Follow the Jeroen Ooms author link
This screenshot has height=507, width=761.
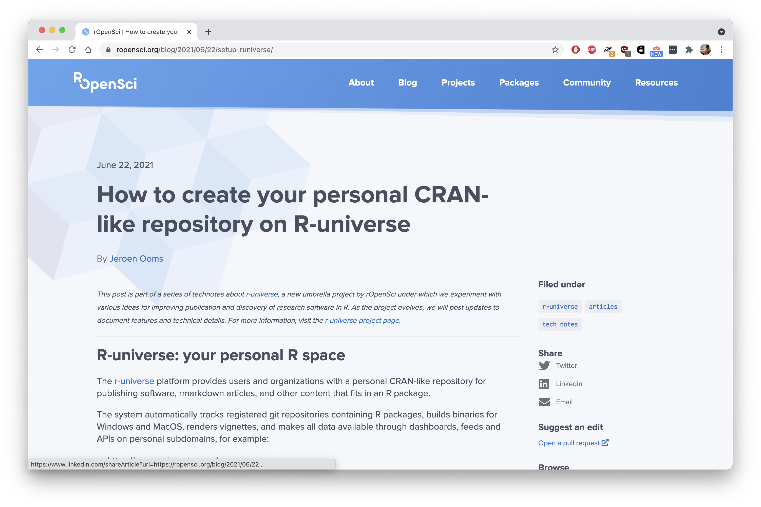pos(136,259)
